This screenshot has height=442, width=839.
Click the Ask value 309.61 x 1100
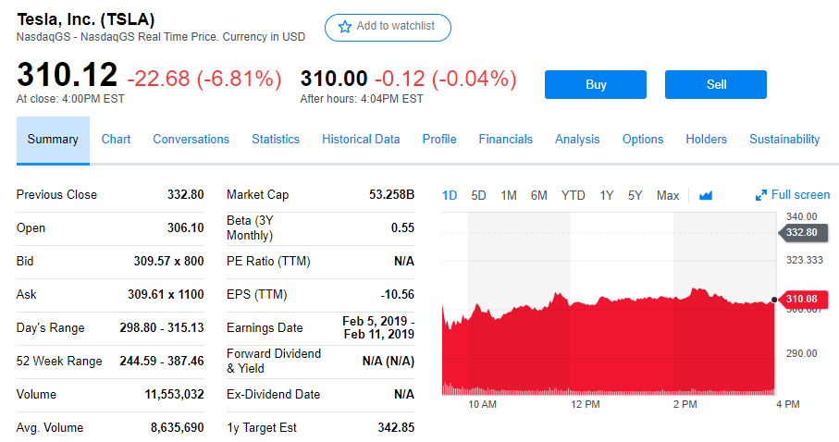166,294
